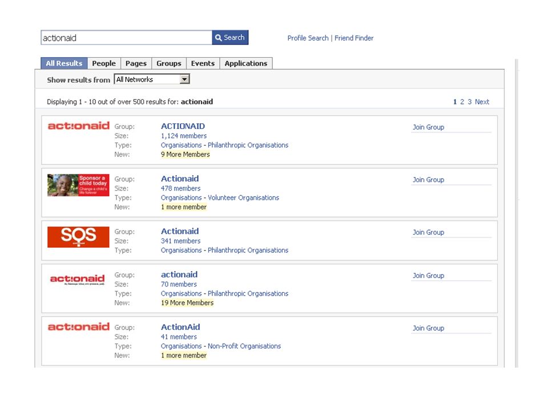Click Organisations - Non-Profit Organisations type link

(221, 346)
